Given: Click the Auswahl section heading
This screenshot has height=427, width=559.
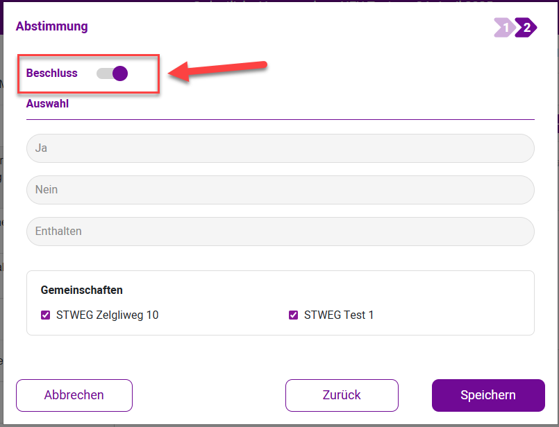Looking at the screenshot, I should [x=47, y=103].
